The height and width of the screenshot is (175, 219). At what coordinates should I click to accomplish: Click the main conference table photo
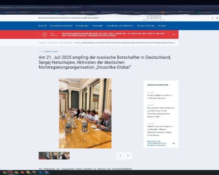tap(85, 113)
